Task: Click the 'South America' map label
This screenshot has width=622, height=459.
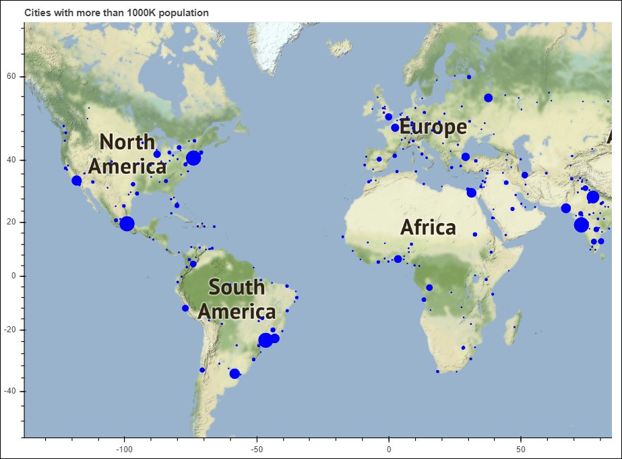Action: pyautogui.click(x=237, y=299)
